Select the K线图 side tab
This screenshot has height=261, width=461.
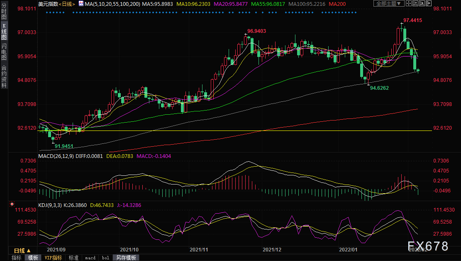[x=4, y=31]
